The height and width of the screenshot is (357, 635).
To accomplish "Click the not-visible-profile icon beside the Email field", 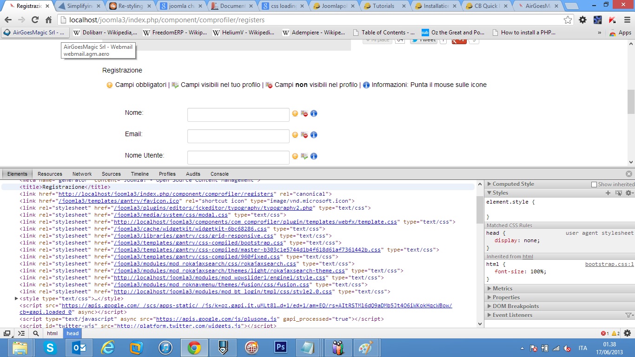I will point(304,135).
